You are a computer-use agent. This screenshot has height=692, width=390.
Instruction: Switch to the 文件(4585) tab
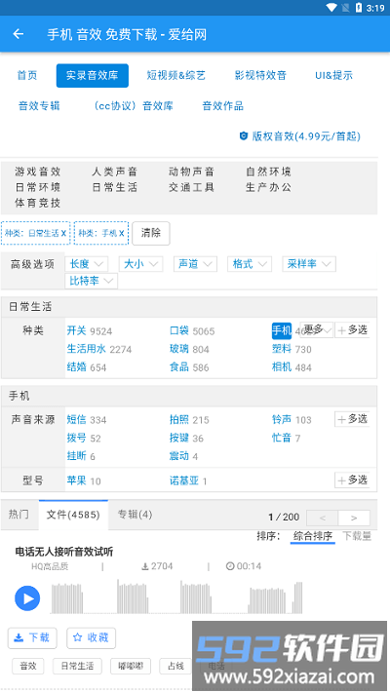pyautogui.click(x=73, y=515)
